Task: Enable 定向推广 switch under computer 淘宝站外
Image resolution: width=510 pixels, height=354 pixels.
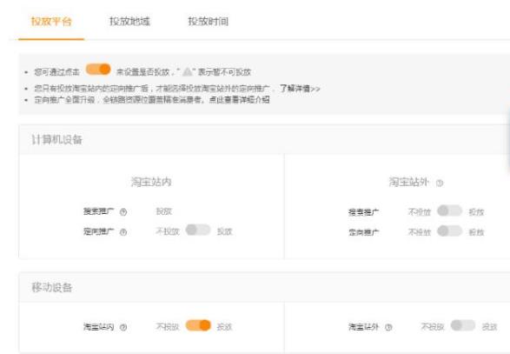Action: click(x=449, y=230)
